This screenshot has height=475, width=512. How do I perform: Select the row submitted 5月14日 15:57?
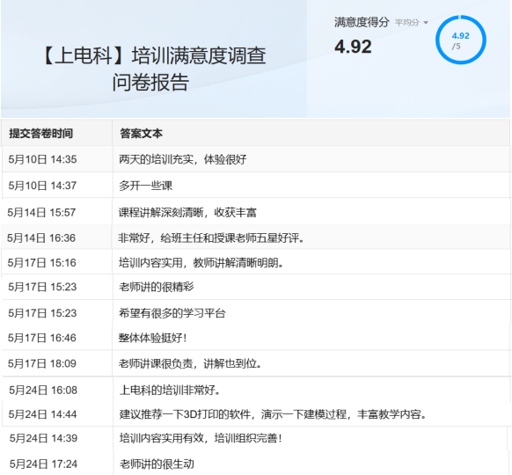256,212
